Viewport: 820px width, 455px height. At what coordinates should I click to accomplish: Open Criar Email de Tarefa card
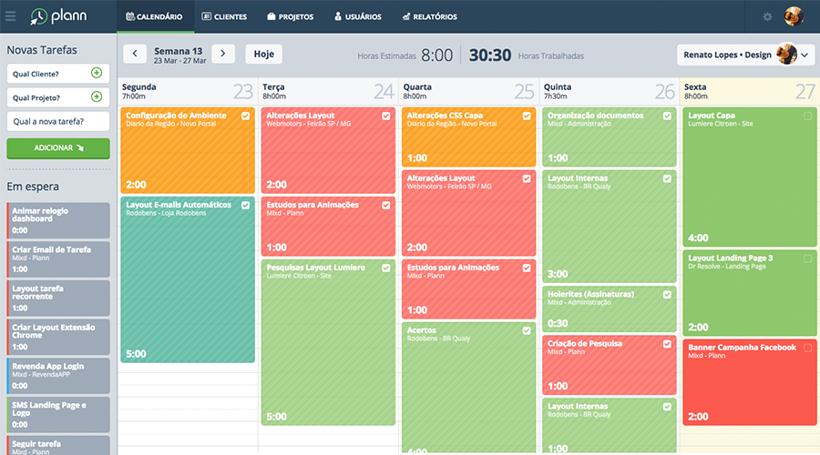(58, 259)
